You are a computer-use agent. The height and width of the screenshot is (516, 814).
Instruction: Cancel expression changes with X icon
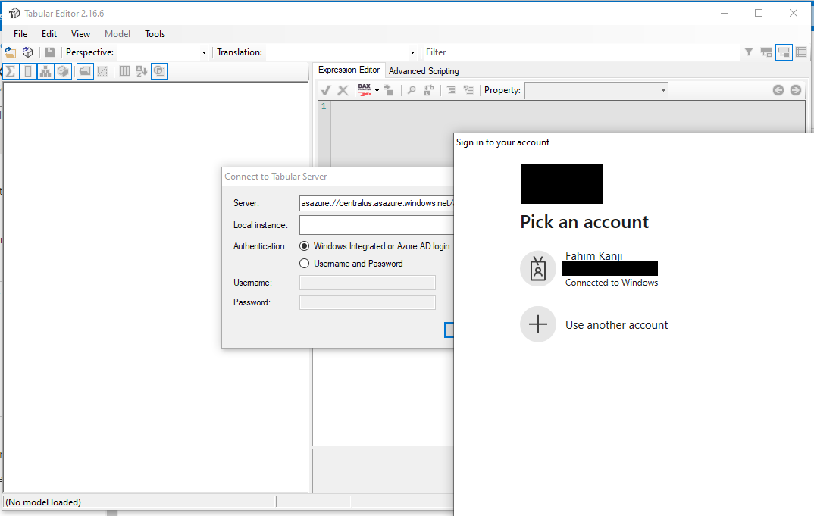pos(343,89)
